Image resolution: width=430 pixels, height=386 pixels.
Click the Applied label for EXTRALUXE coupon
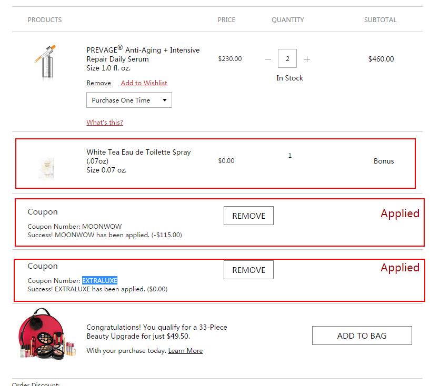tap(400, 268)
